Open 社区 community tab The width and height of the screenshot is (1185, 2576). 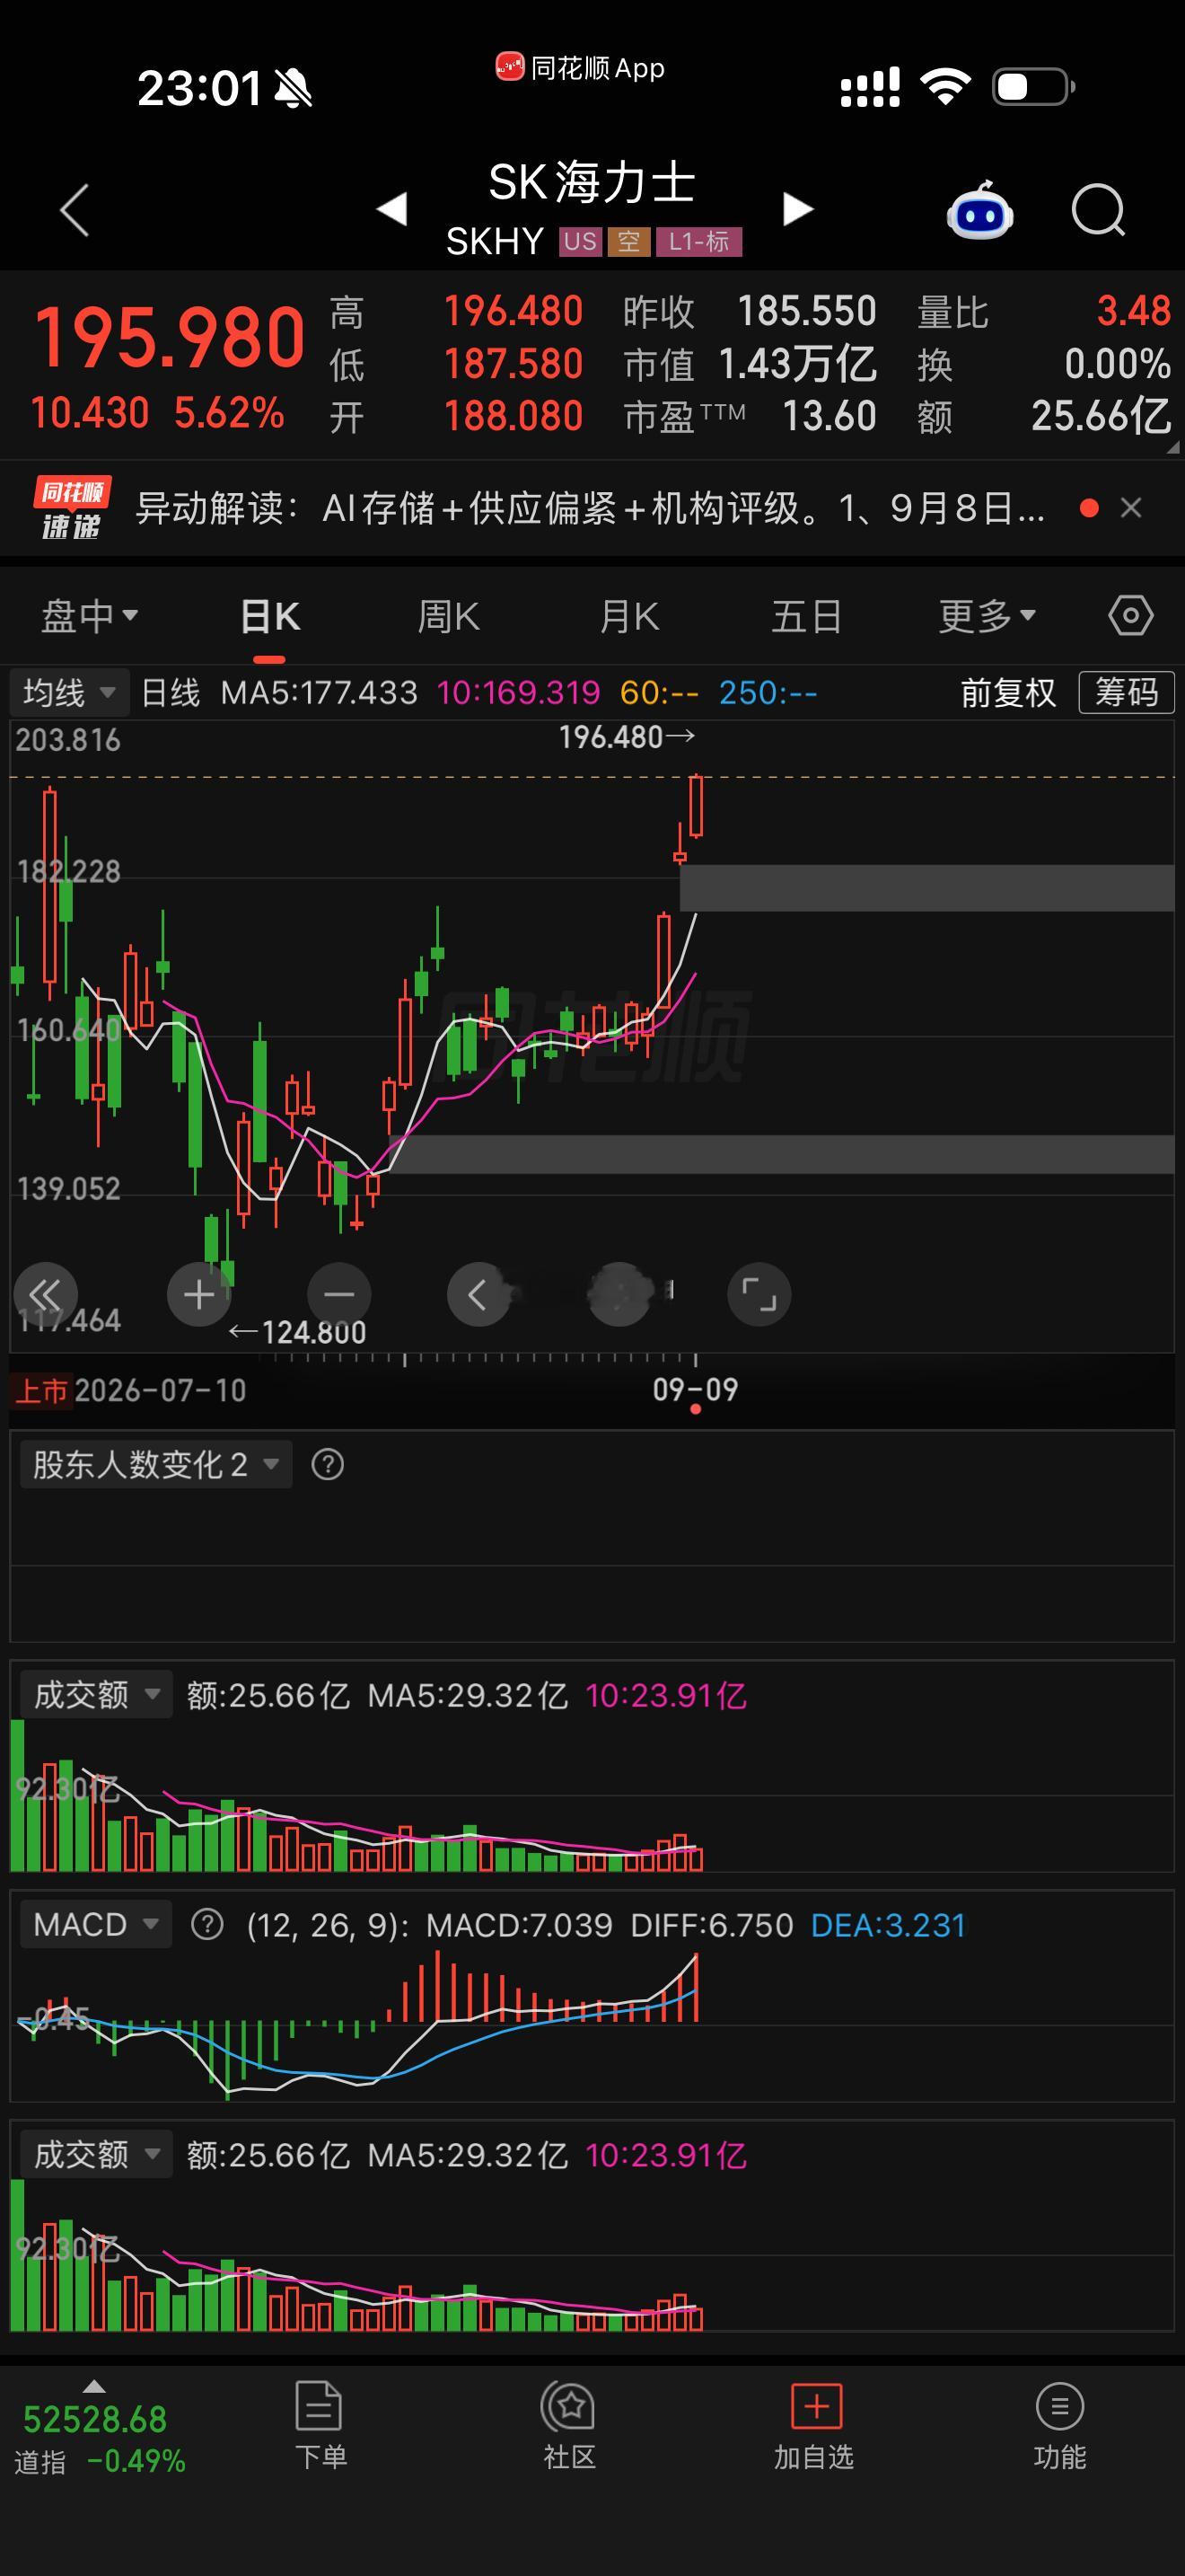pyautogui.click(x=568, y=2426)
